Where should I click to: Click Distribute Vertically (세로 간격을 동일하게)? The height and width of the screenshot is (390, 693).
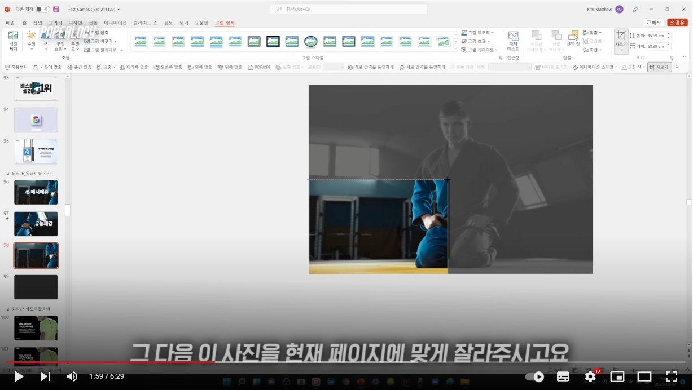tap(422, 67)
